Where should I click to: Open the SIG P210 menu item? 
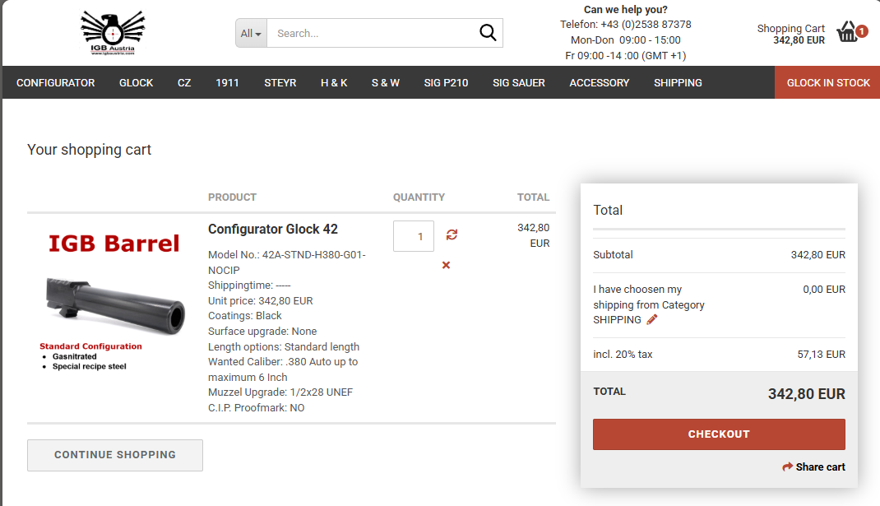pyautogui.click(x=447, y=82)
